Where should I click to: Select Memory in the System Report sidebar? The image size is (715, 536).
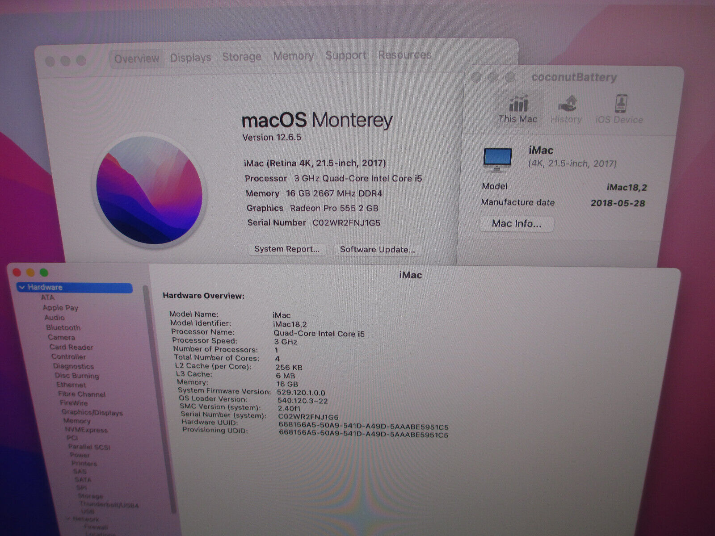click(77, 421)
